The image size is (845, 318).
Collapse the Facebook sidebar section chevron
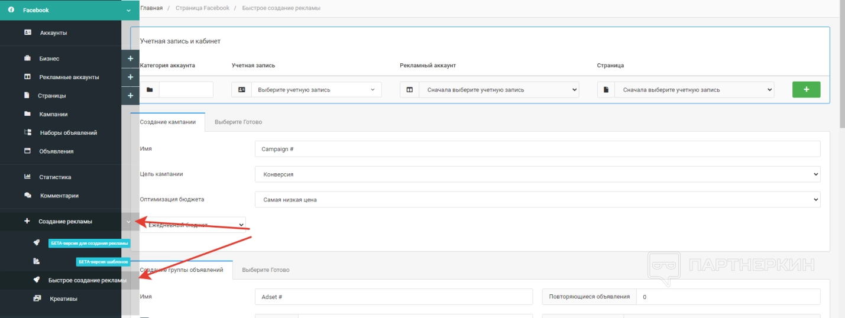click(128, 10)
